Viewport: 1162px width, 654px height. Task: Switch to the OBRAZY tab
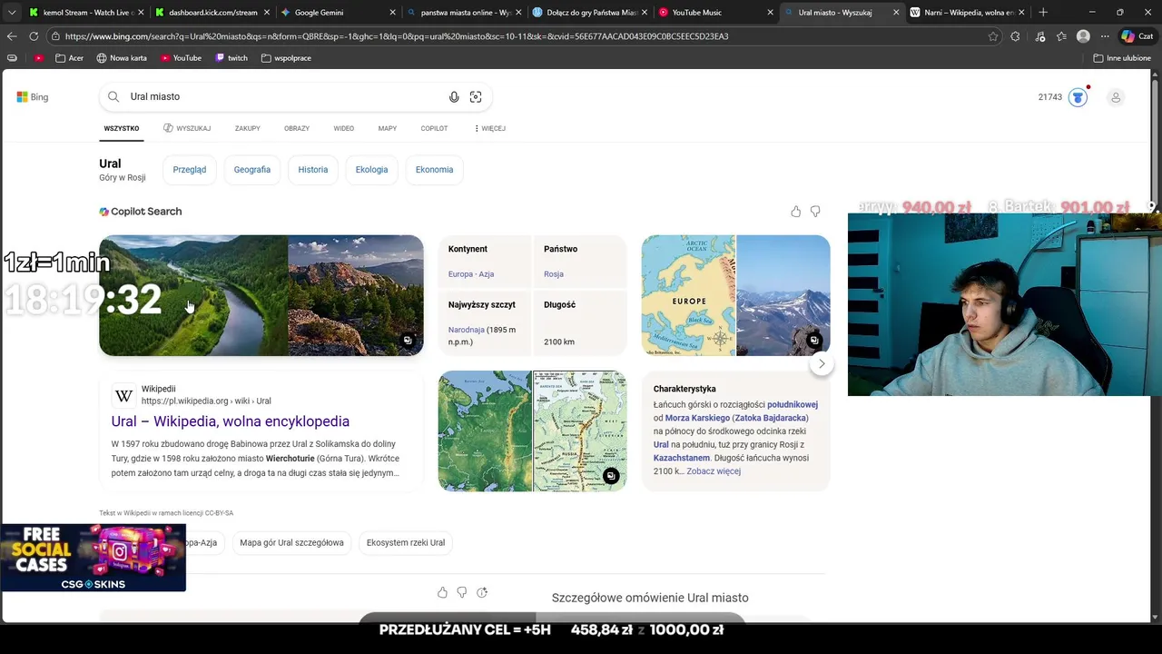point(297,128)
